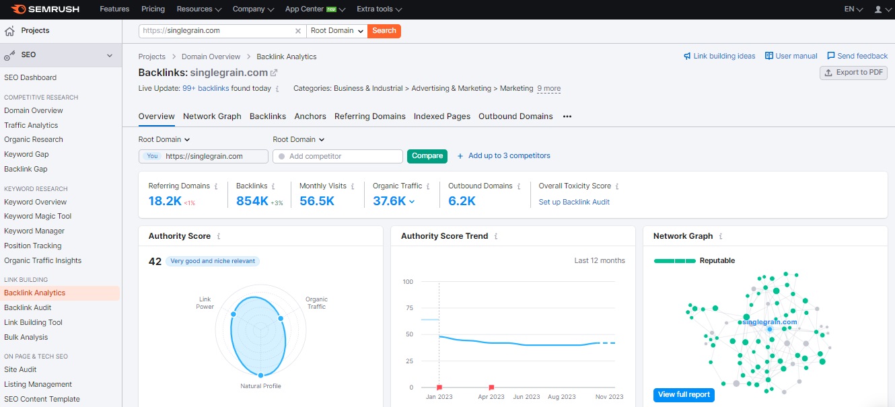895x407 pixels.
Task: Open the Root Domain dropdown beside Search
Action: (336, 30)
